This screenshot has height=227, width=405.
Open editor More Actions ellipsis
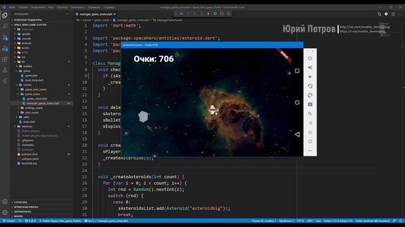[x=399, y=14]
